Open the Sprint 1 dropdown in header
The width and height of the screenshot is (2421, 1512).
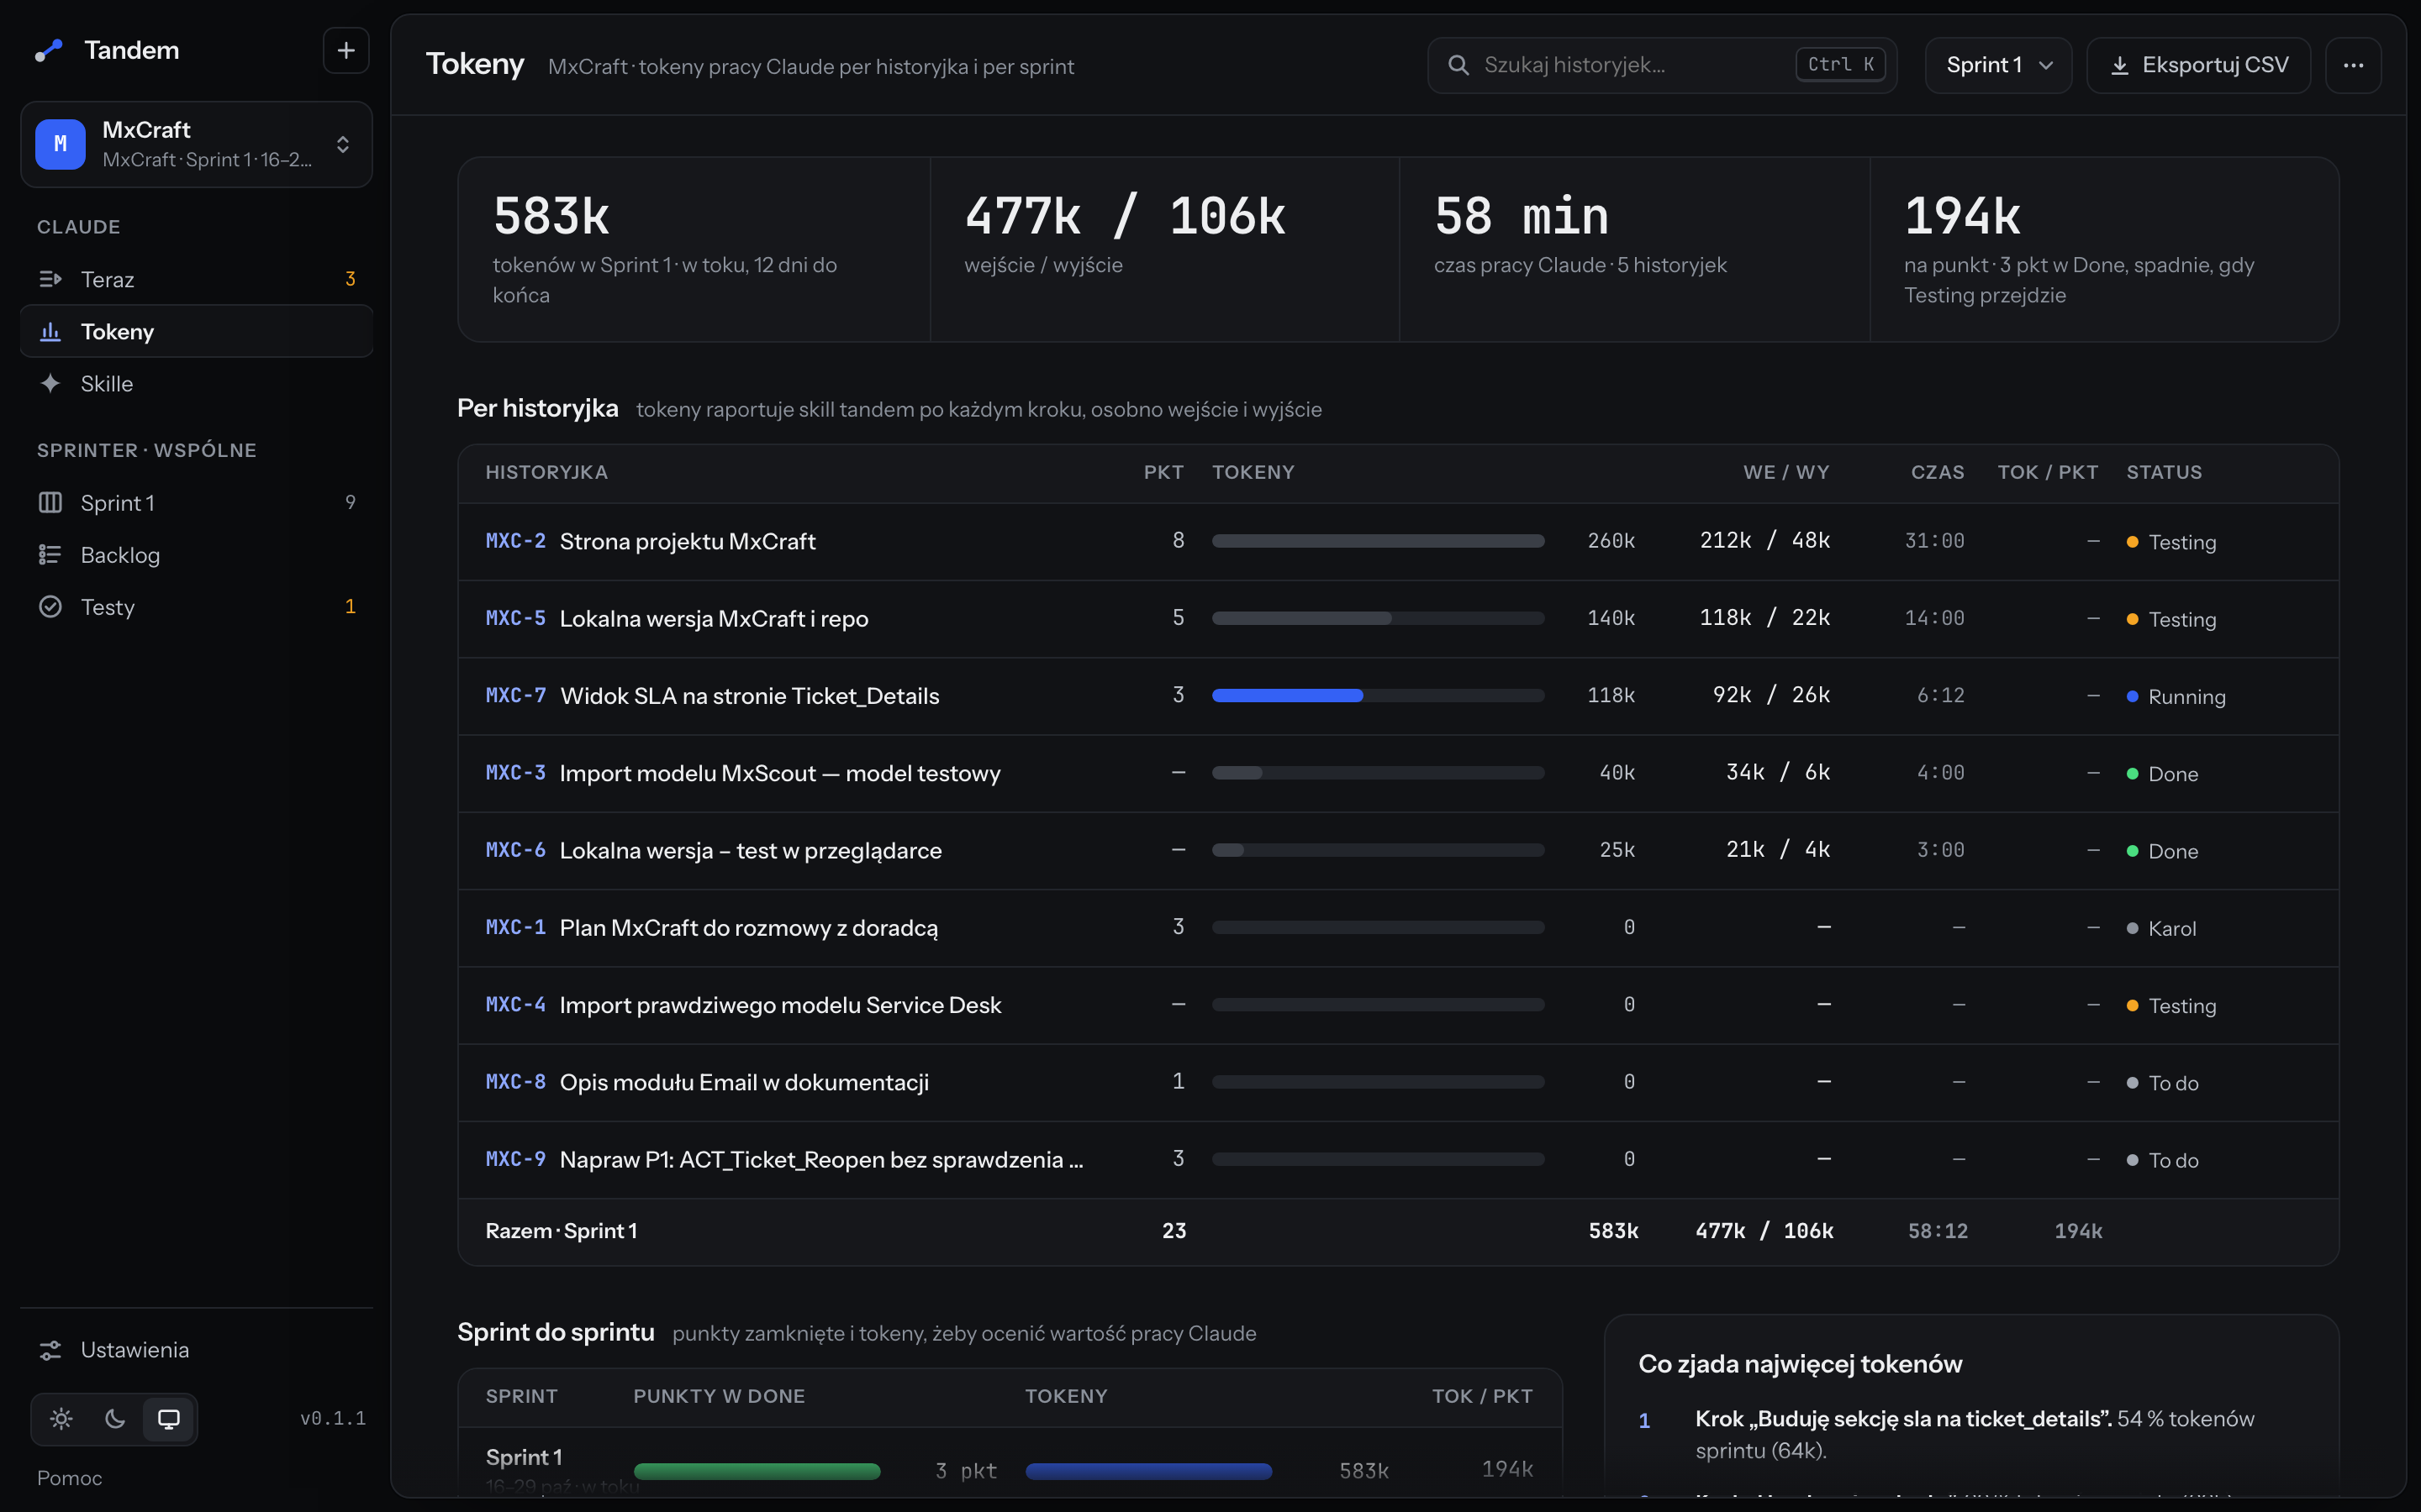(1998, 65)
